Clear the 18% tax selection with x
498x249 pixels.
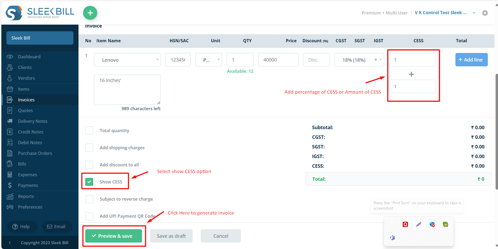(376, 60)
